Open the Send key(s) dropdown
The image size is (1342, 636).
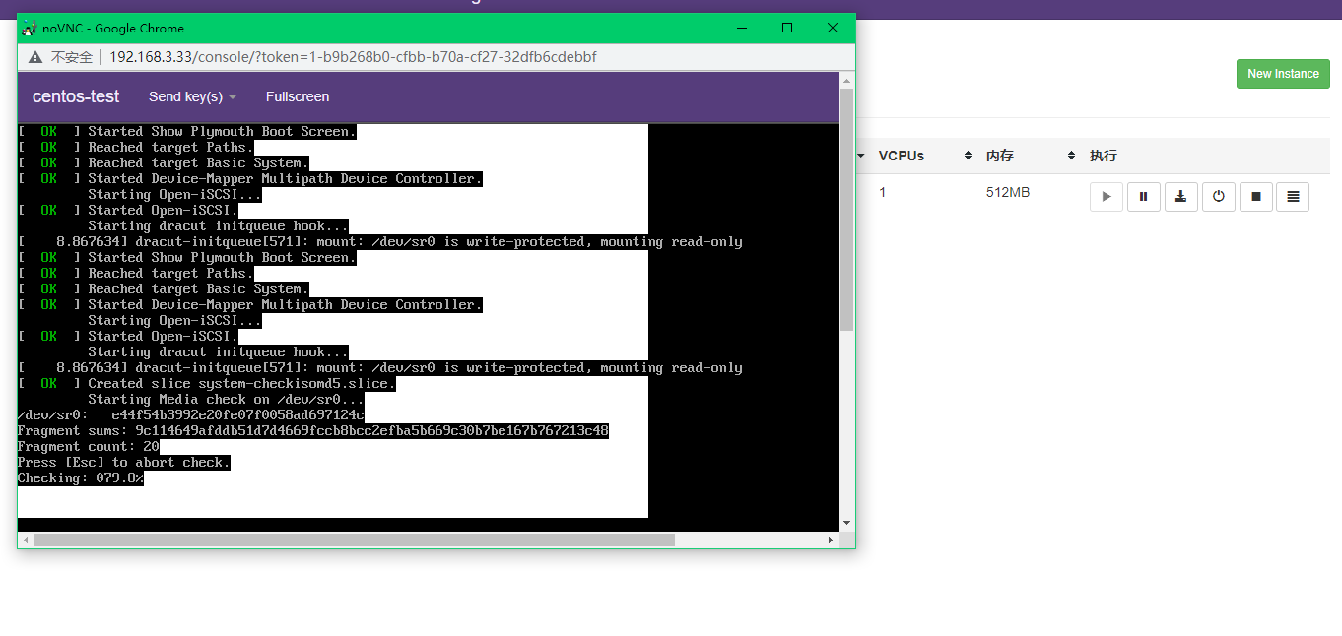click(192, 96)
